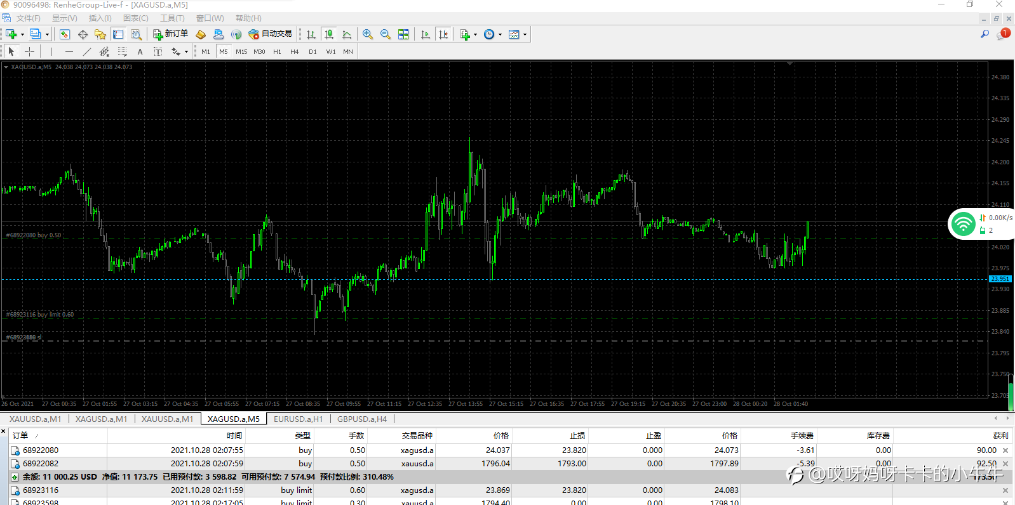Open the 工具(T) menu

[172, 18]
